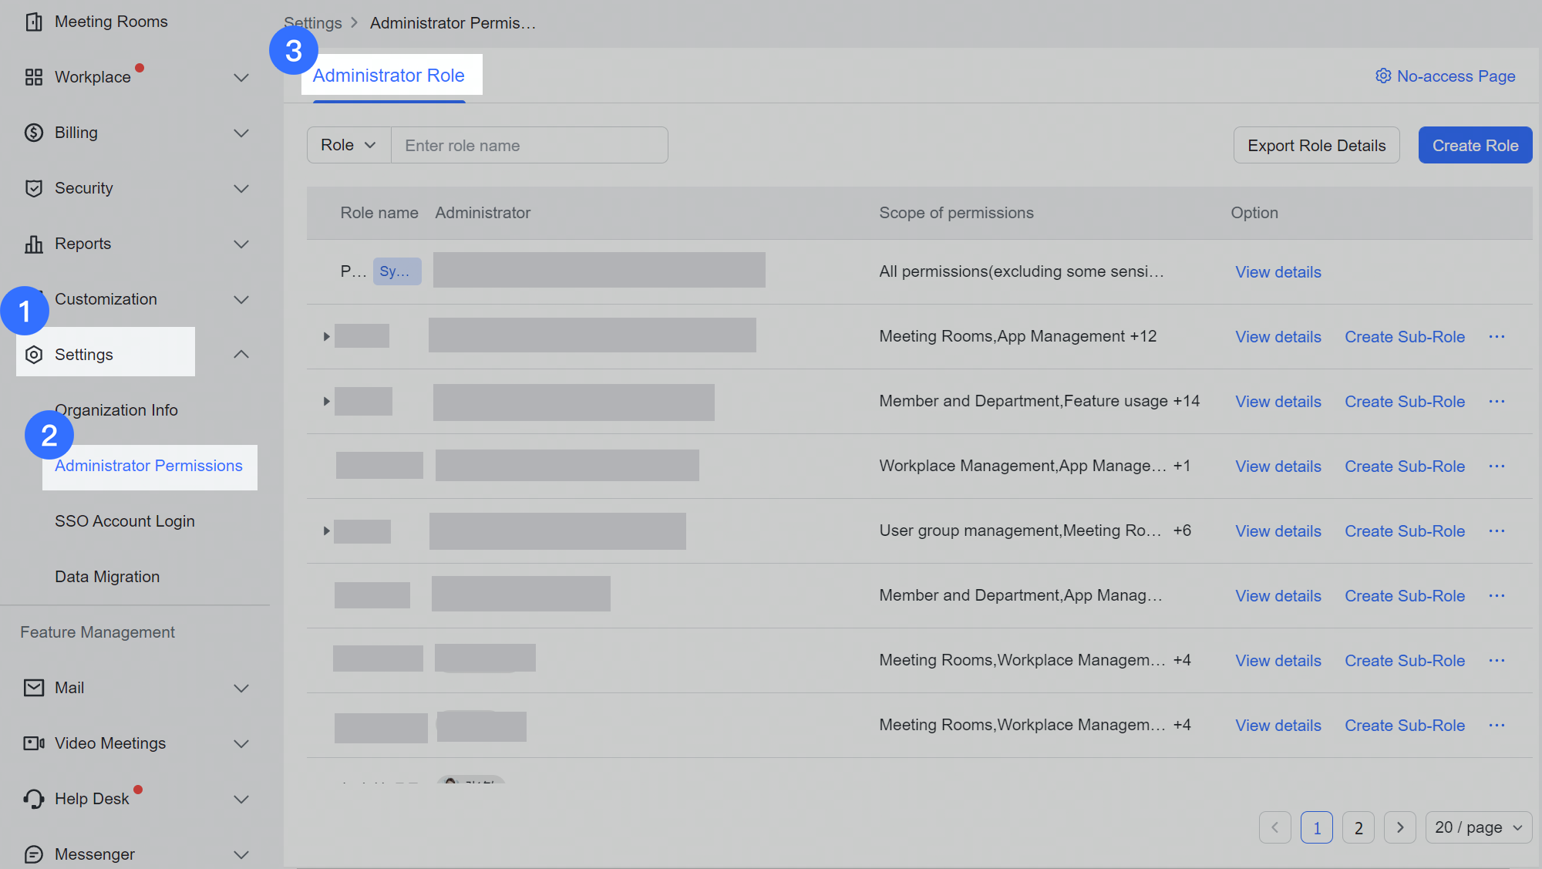Open Security via its shield icon
This screenshot has height=869, width=1542.
coord(33,187)
